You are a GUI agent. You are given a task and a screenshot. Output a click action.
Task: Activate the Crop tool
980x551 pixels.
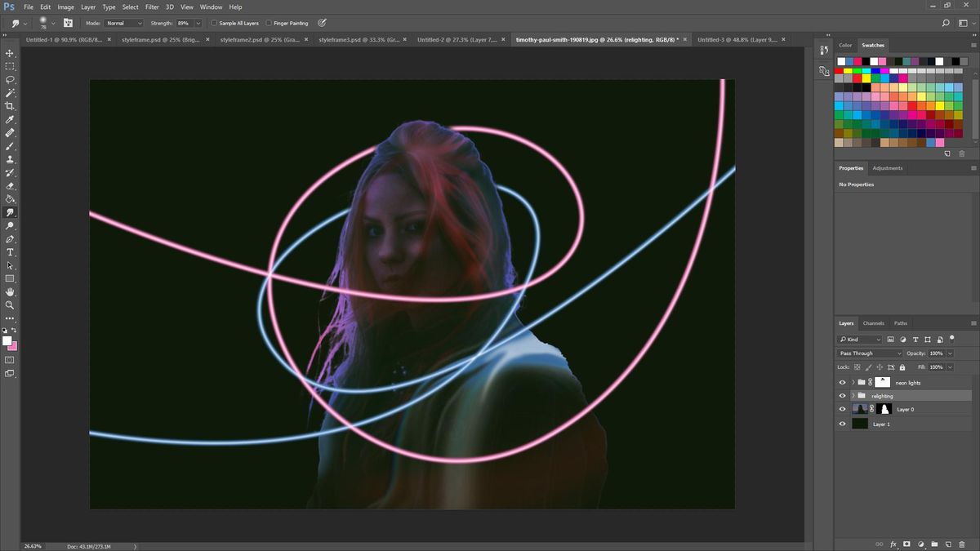(10, 105)
